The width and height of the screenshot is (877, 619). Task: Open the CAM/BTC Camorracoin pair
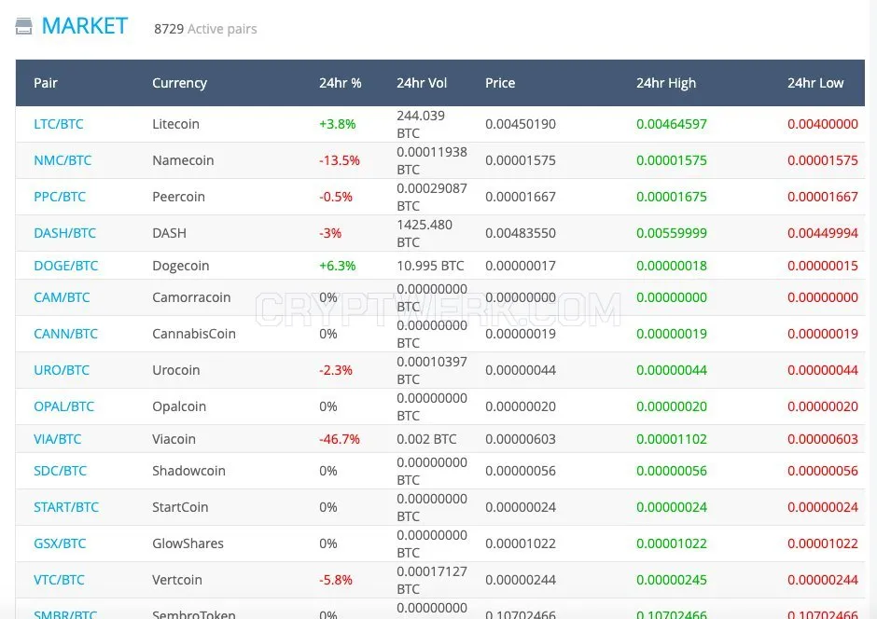click(62, 297)
